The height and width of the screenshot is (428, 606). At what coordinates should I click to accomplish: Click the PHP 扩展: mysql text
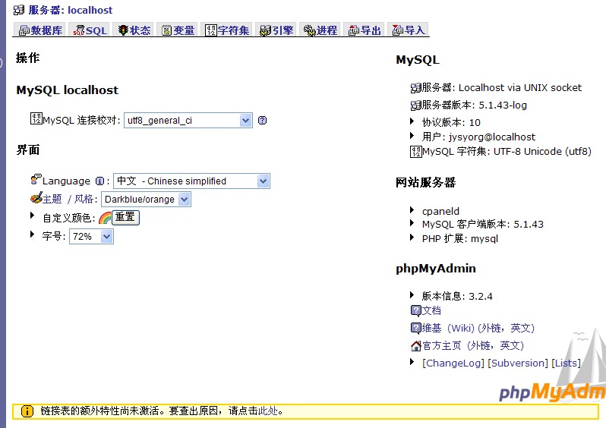460,239
